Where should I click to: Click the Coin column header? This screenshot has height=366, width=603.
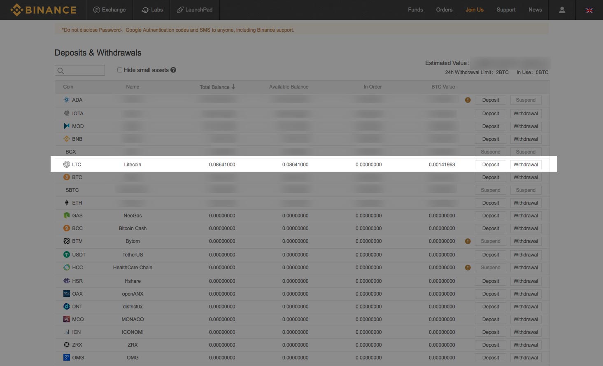click(x=68, y=87)
